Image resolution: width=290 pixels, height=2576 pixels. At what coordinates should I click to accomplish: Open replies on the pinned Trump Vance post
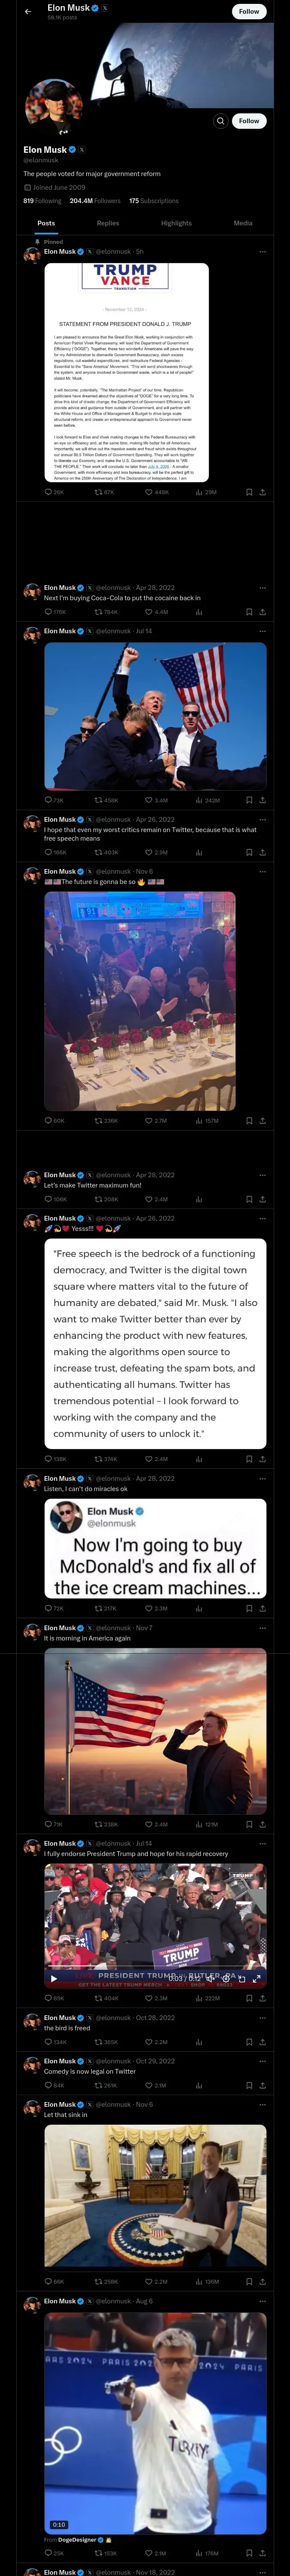pyautogui.click(x=49, y=492)
